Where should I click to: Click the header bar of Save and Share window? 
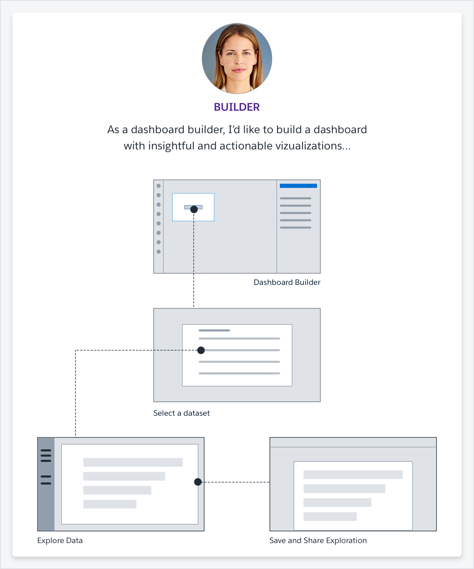point(353,442)
